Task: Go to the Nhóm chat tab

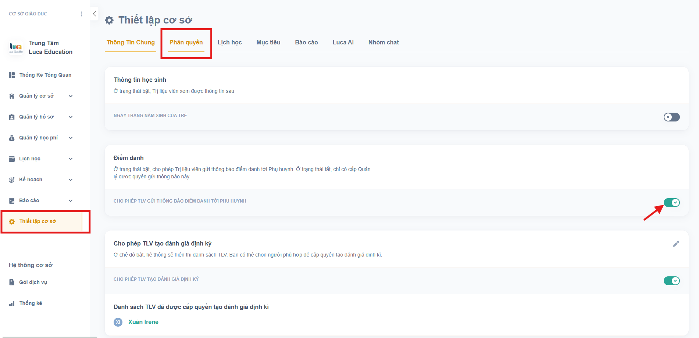Action: click(x=383, y=42)
